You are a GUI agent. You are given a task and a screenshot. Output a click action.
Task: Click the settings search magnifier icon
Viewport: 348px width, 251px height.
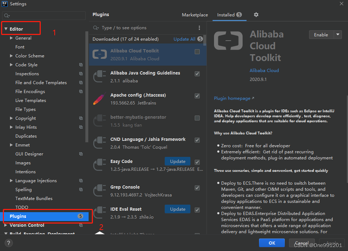pyautogui.click(x=7, y=16)
